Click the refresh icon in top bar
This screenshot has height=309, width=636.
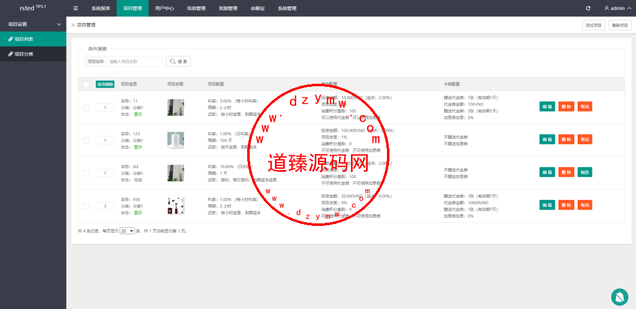tap(588, 8)
